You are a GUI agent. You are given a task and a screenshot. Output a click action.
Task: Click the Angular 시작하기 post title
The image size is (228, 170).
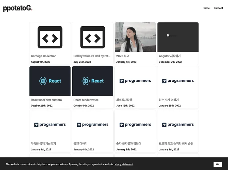[x=170, y=56]
